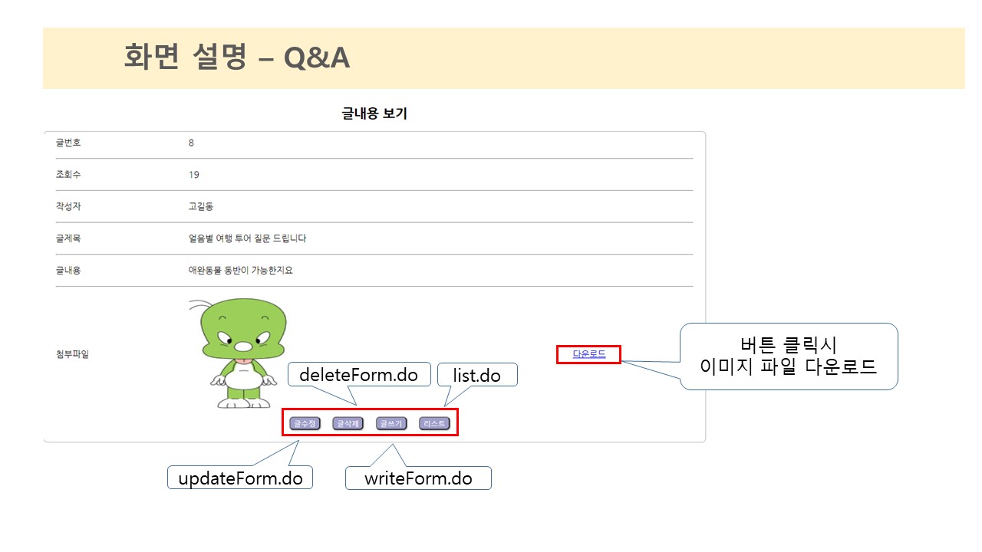
Task: Click the deleteForm.do callout label
Action: point(358,375)
